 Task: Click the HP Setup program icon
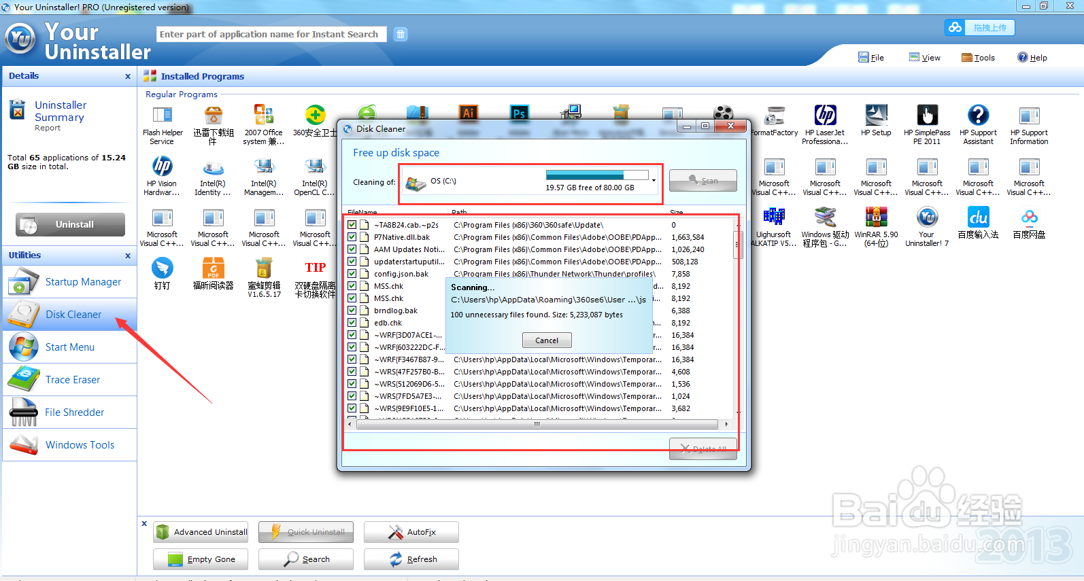876,122
